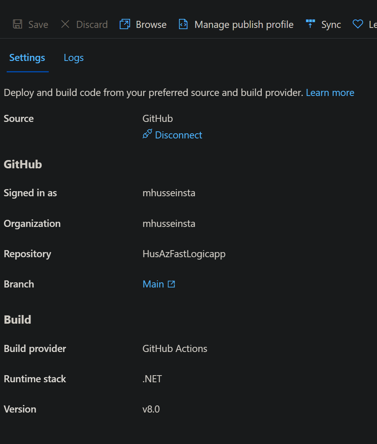Click the heart feedback icon
Image resolution: width=377 pixels, height=444 pixels.
point(358,24)
